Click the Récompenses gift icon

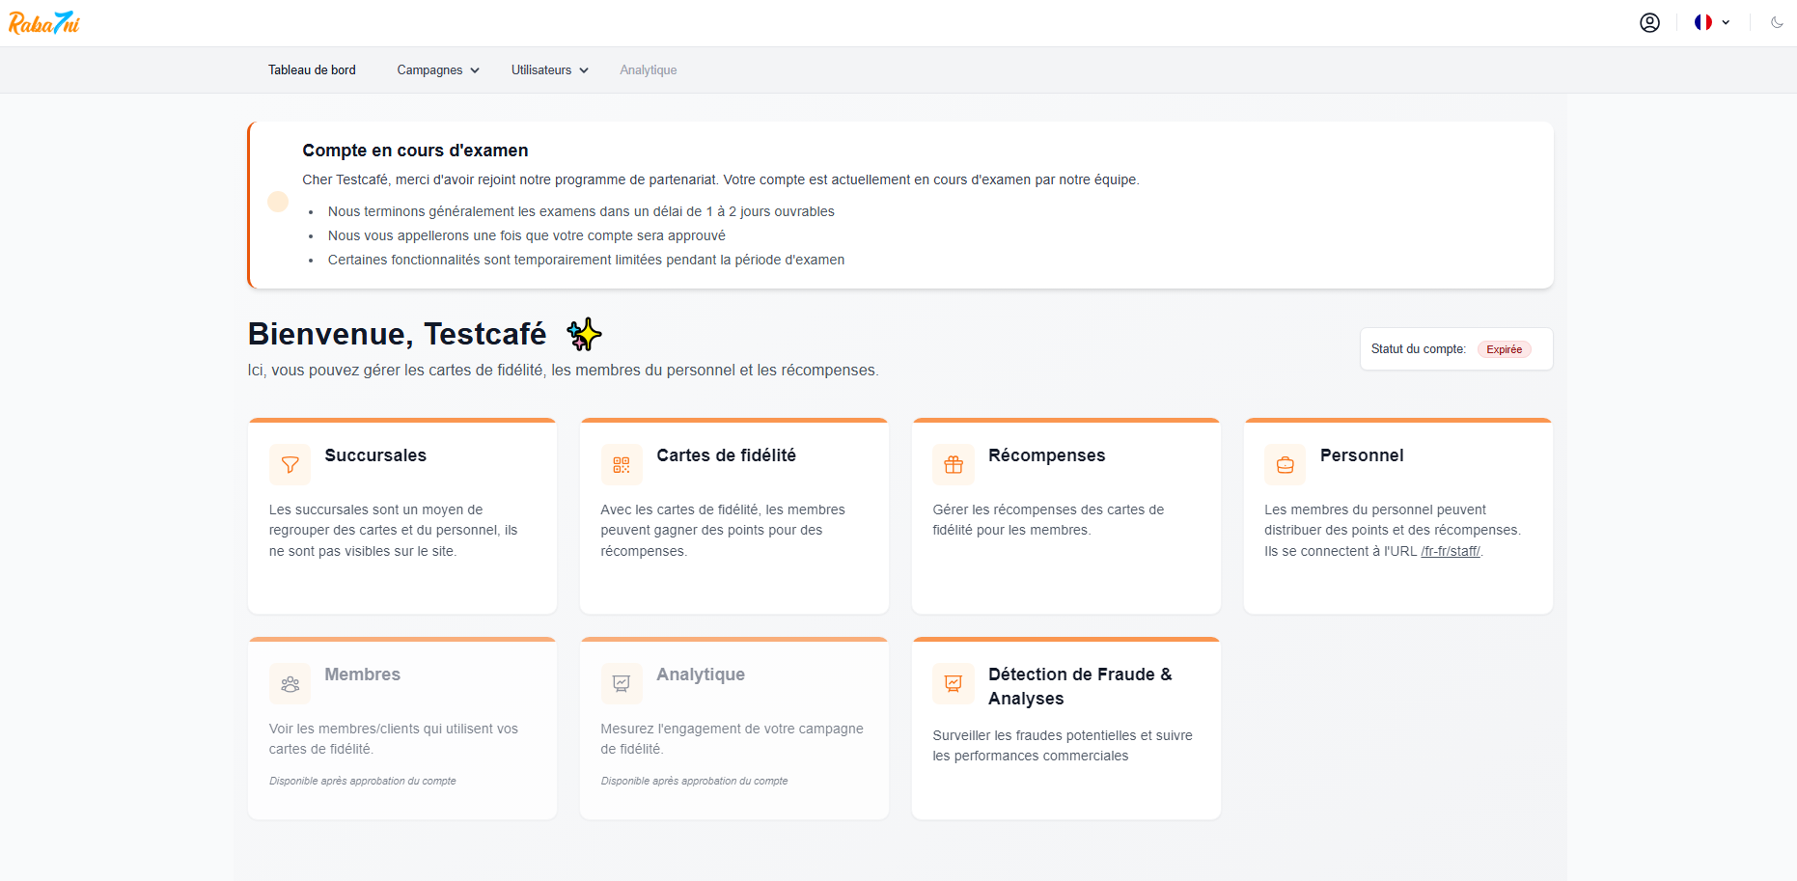tap(954, 465)
